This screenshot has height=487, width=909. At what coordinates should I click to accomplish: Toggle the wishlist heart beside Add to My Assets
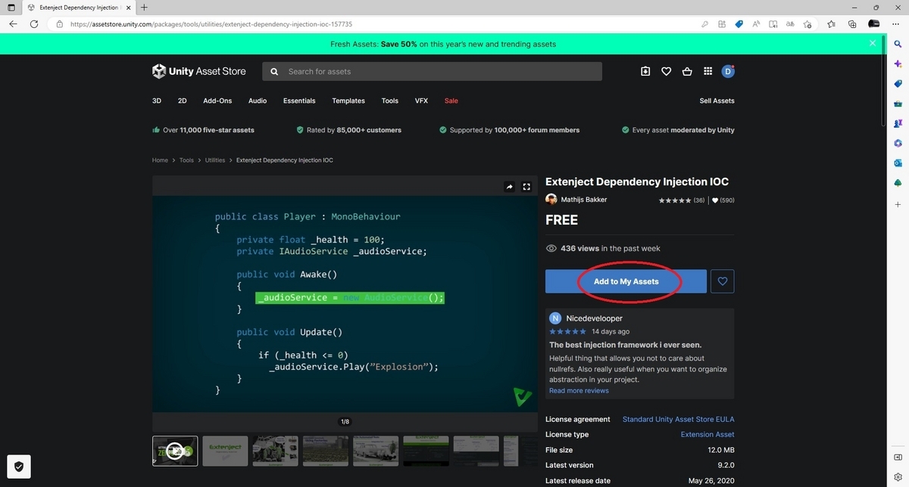[x=722, y=281]
